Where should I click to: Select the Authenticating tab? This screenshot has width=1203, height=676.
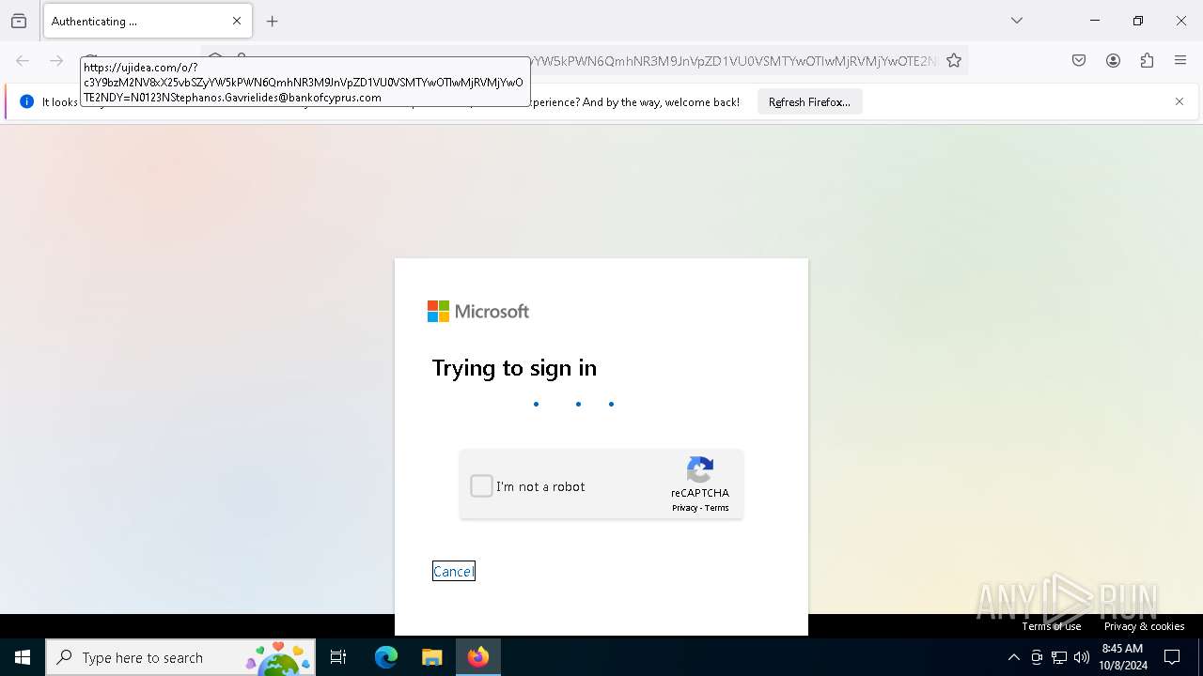click(x=148, y=21)
